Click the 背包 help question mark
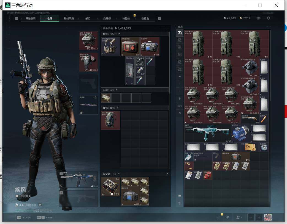This screenshot has width=287, height=224. point(117,108)
